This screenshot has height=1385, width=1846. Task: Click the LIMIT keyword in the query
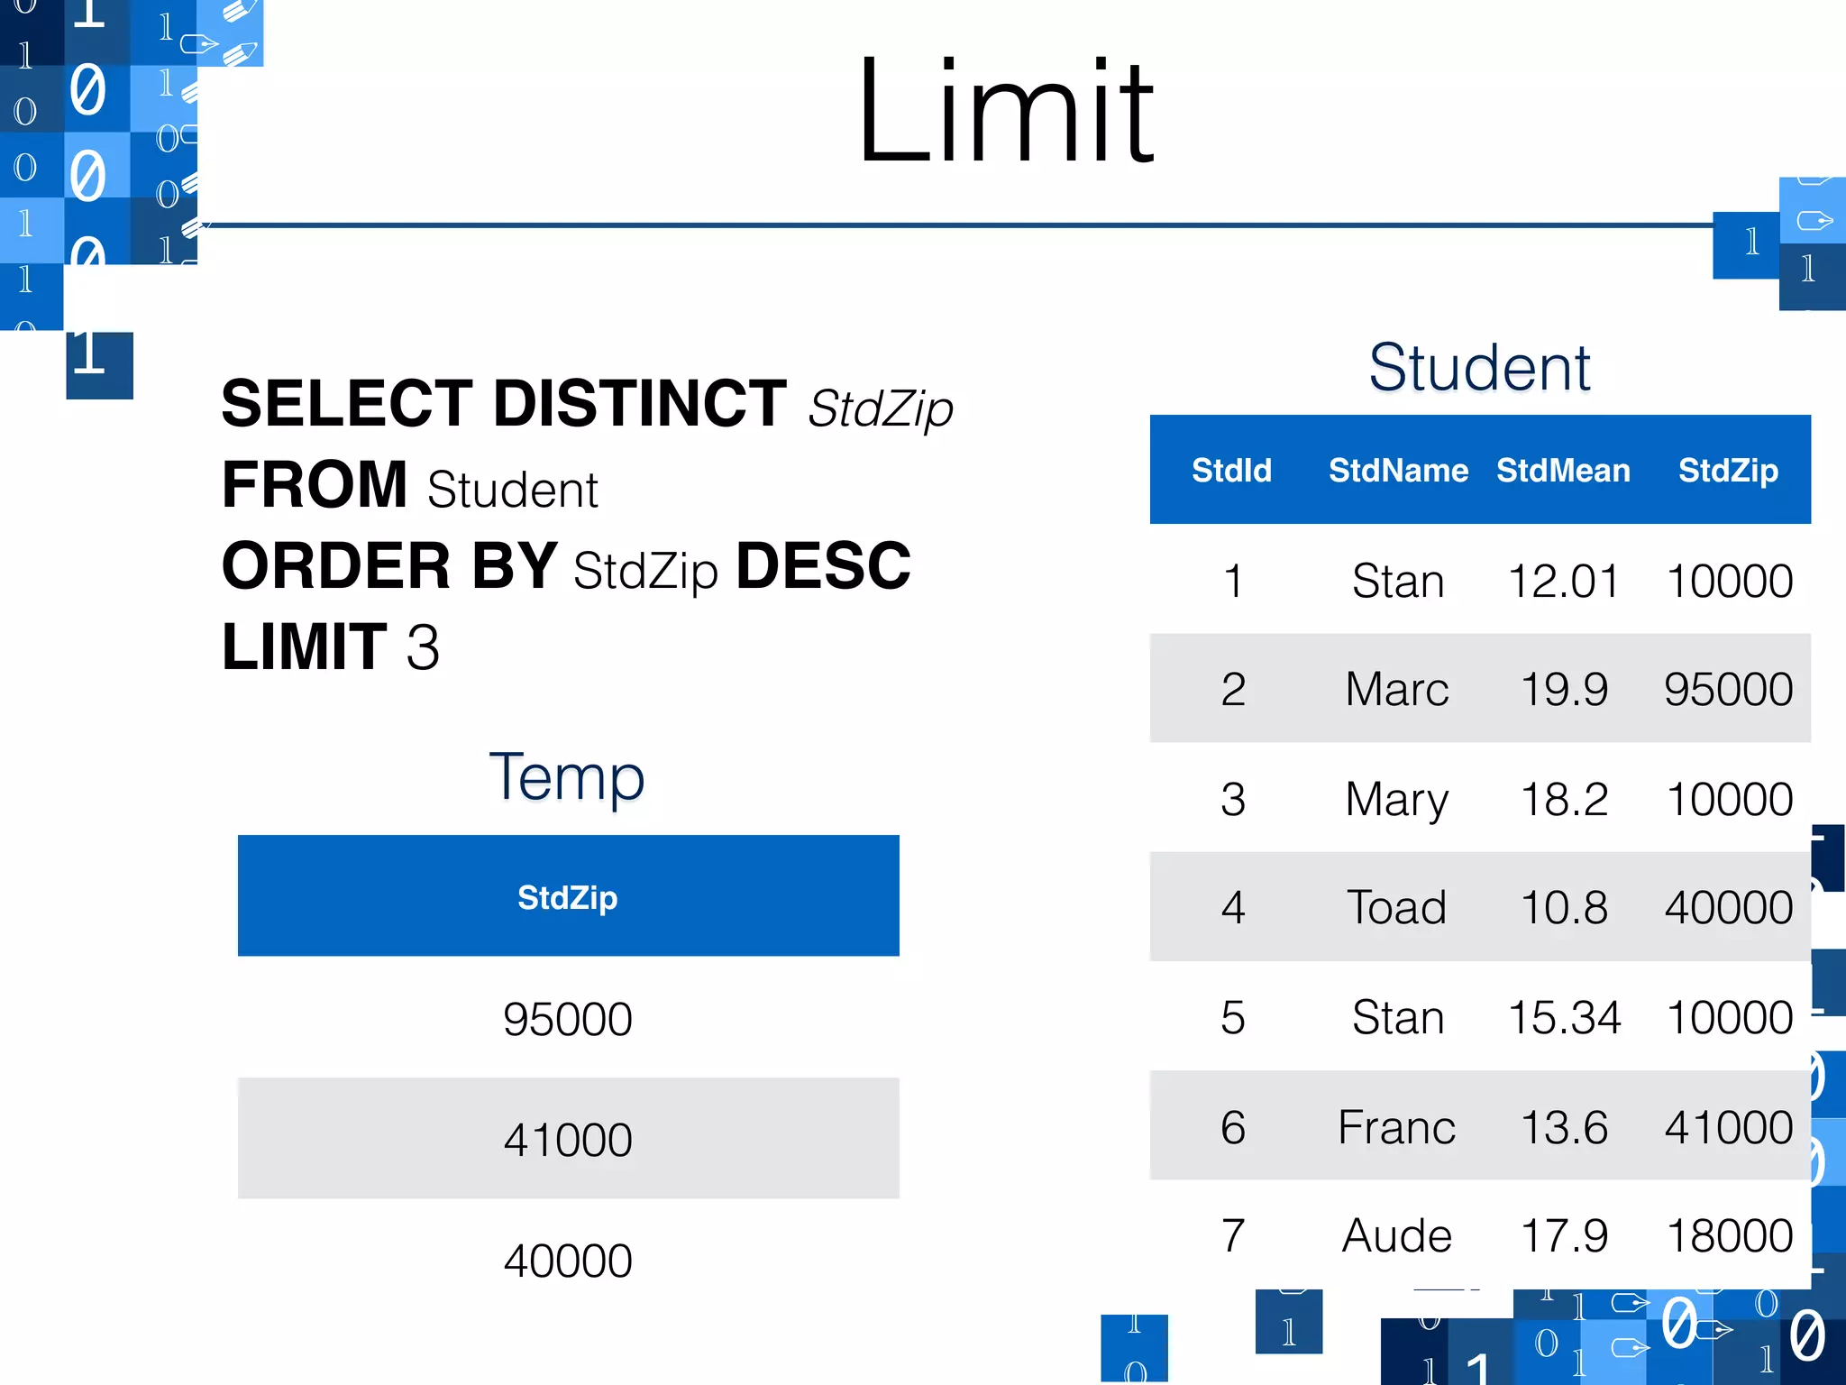[305, 647]
